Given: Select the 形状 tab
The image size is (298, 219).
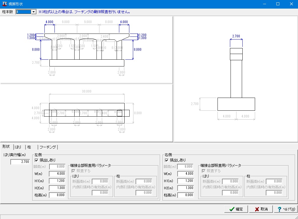Looking at the screenshot, I should coord(6,147).
